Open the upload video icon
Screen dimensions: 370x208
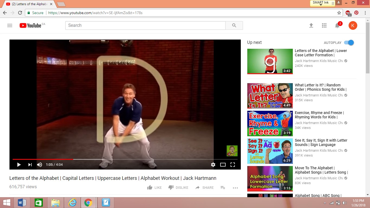(311, 25)
